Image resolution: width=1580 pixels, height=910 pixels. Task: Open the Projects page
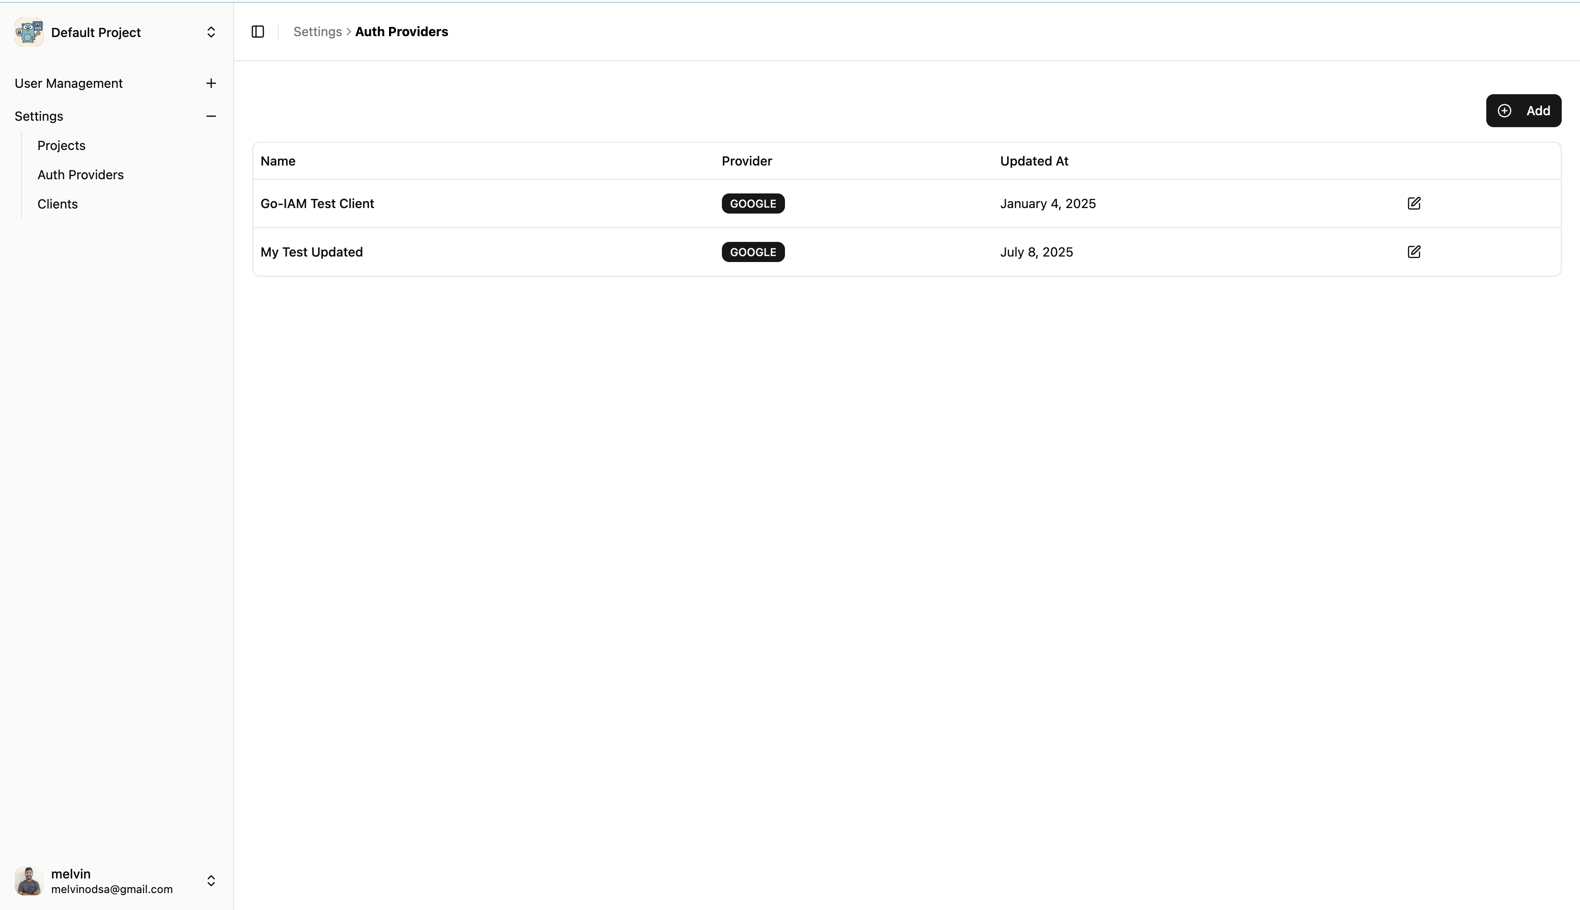coord(61,145)
